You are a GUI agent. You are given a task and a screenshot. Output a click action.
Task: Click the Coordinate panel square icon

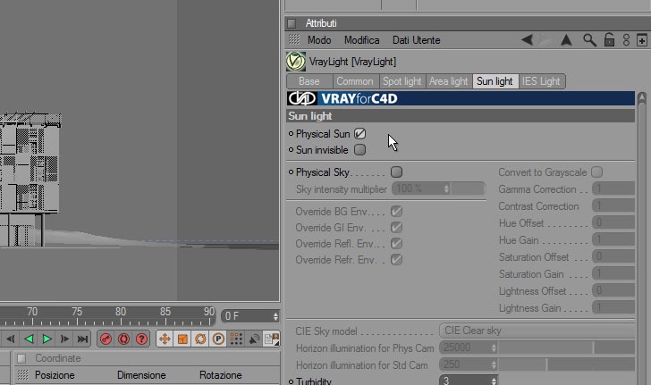(21, 358)
